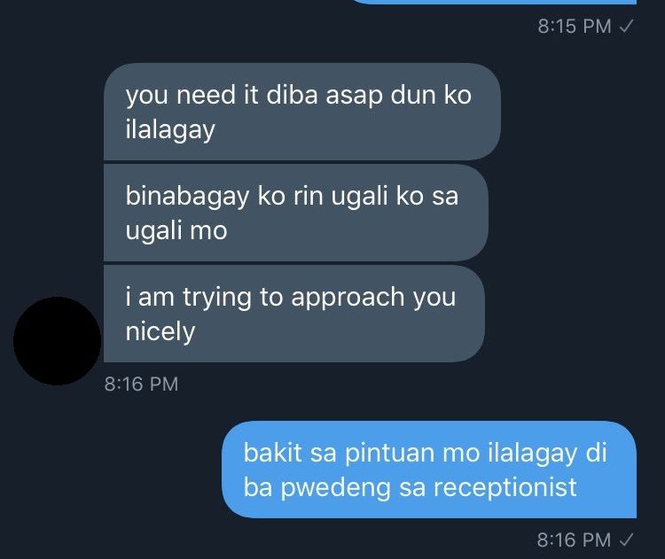
Task: Click the word "nicely" in the third gray message
Action: click(x=160, y=331)
